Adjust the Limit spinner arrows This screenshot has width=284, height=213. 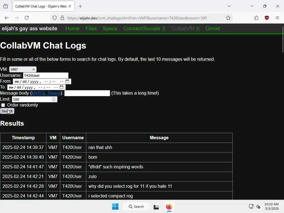tap(54, 99)
